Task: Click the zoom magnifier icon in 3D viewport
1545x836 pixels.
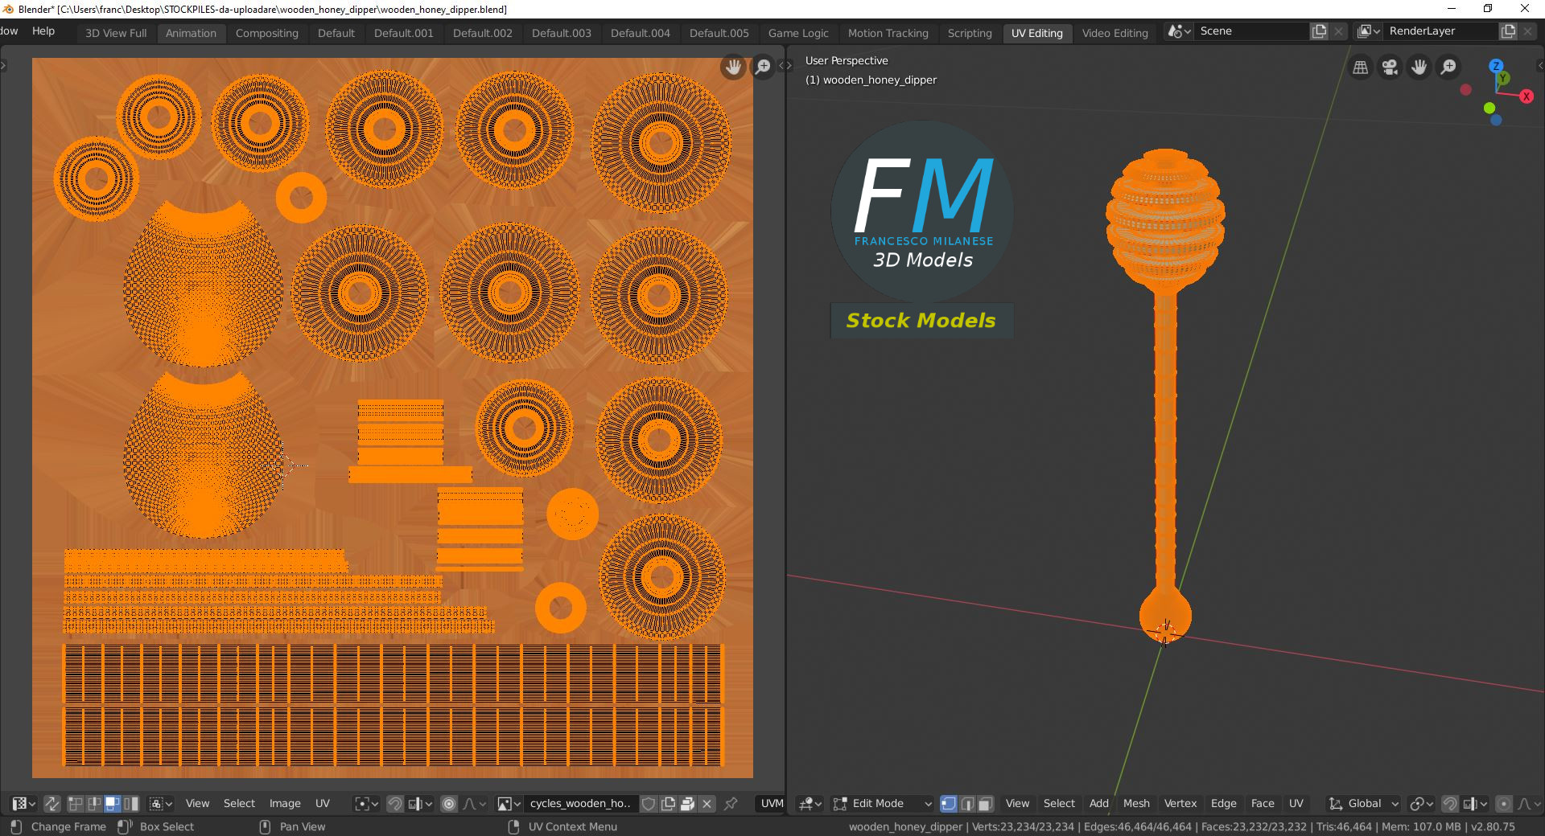Action: pyautogui.click(x=1448, y=68)
